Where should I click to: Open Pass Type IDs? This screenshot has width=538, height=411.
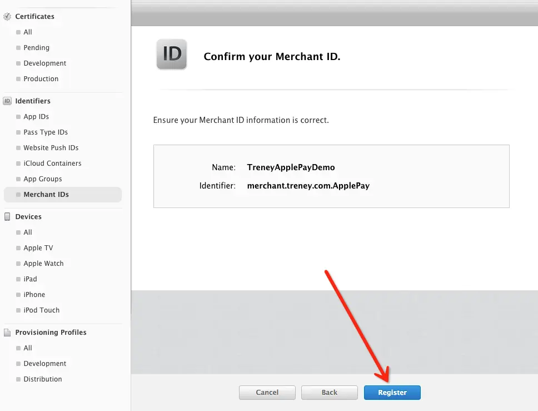click(x=46, y=132)
